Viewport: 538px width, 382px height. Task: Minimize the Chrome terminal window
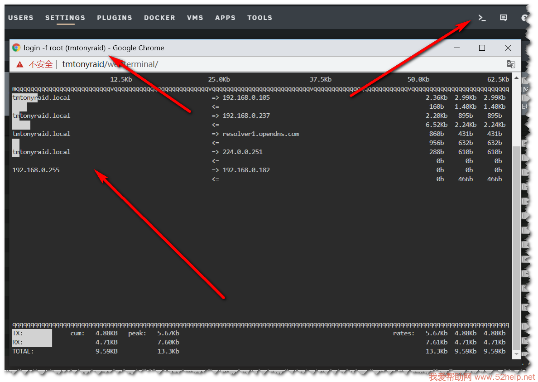tap(456, 48)
